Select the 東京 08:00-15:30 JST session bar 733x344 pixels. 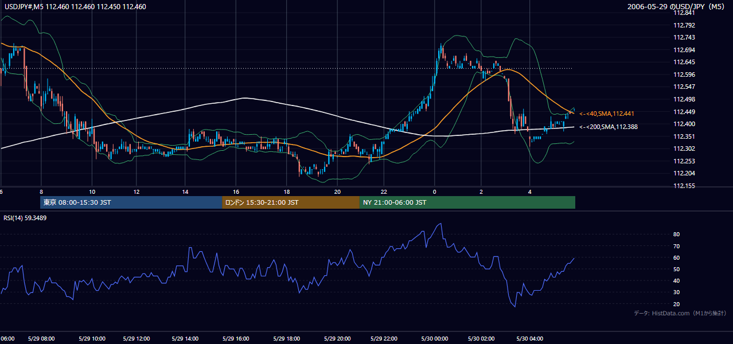pyautogui.click(x=131, y=202)
